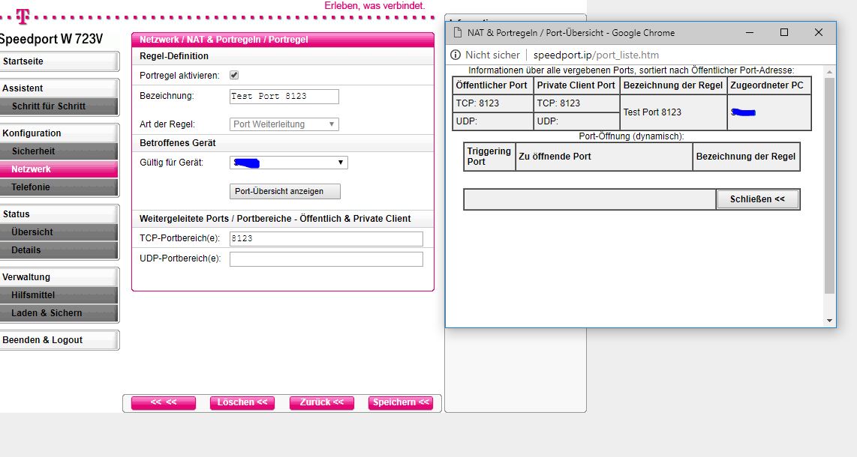Select Sicherheit in Konfiguration menu
Image resolution: width=857 pixels, height=457 pixels.
59,151
